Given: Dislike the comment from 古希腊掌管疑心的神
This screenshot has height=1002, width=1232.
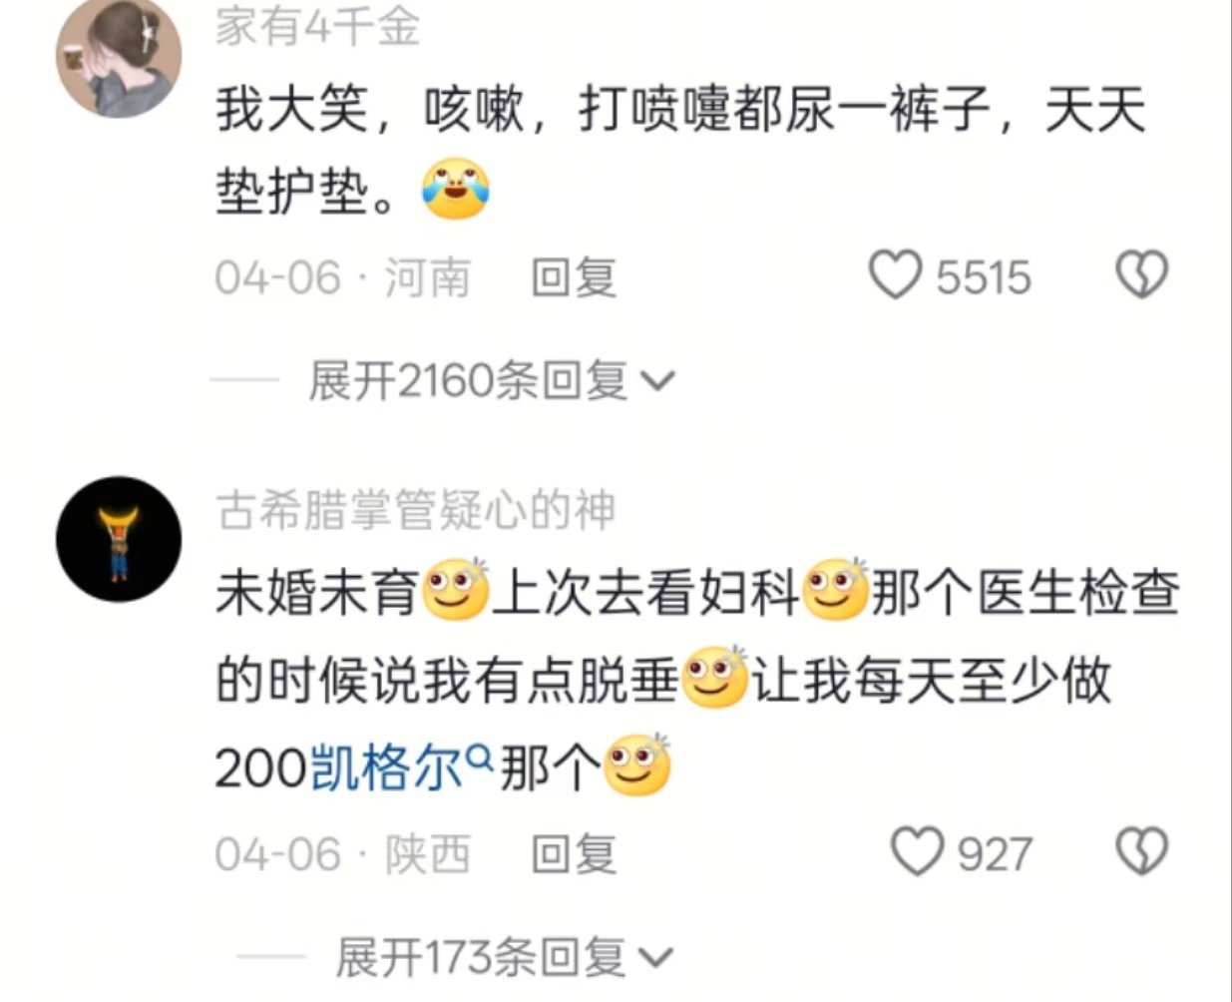Looking at the screenshot, I should (x=1141, y=853).
